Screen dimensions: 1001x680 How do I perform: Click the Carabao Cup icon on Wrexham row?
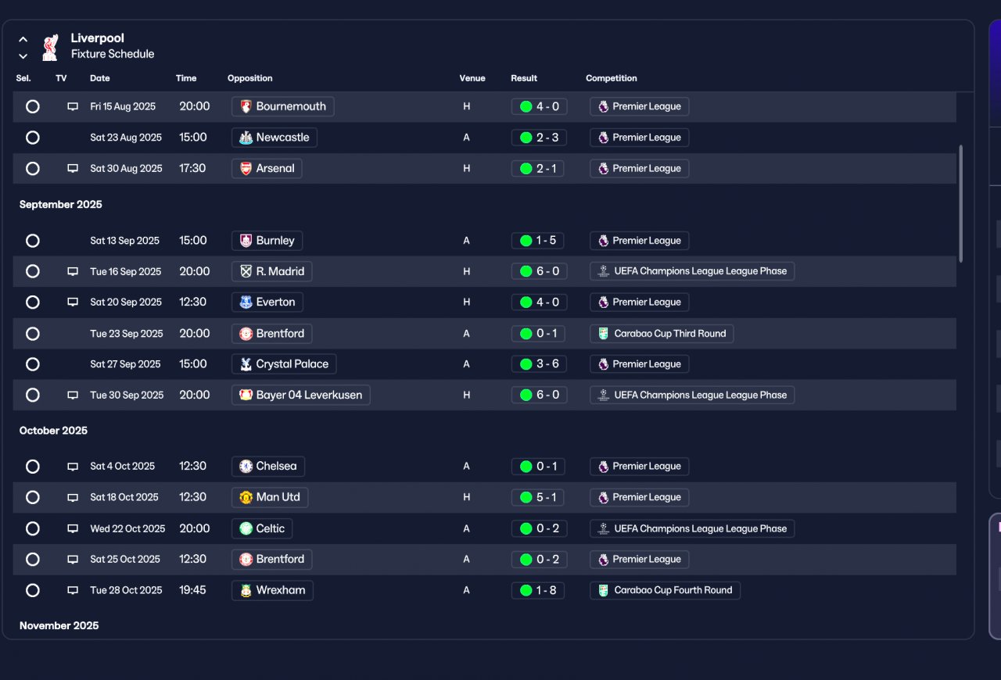click(x=603, y=590)
